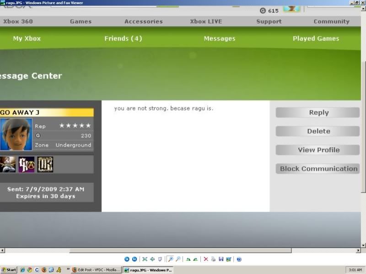Save a copy with the floppy disk icon

click(x=221, y=259)
